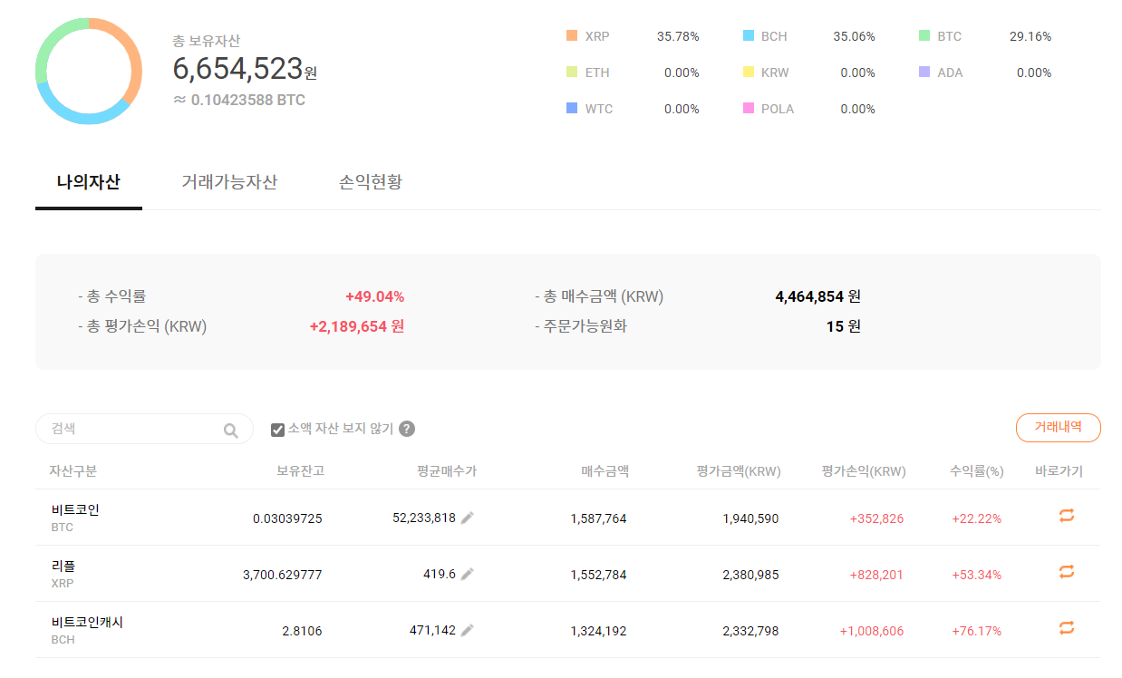Go to trading via BTC row swap icon
The image size is (1122, 678).
point(1067,516)
